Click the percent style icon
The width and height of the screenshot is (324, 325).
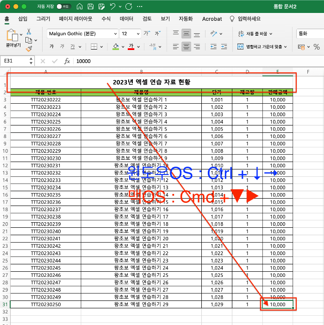click(317, 47)
